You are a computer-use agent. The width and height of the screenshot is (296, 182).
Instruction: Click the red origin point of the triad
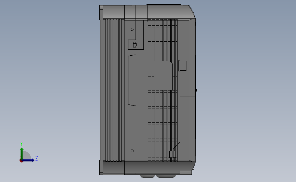21,161
